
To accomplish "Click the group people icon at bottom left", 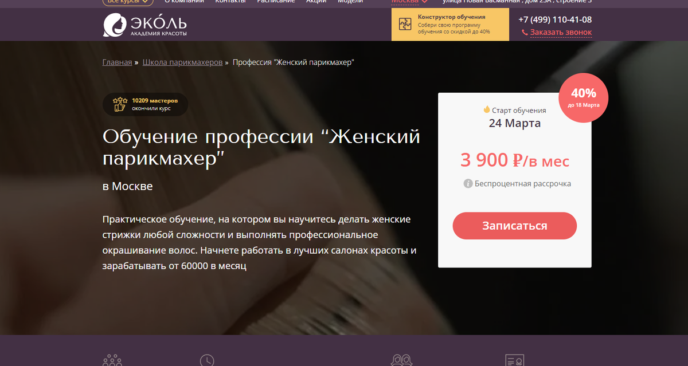I will click(x=112, y=361).
